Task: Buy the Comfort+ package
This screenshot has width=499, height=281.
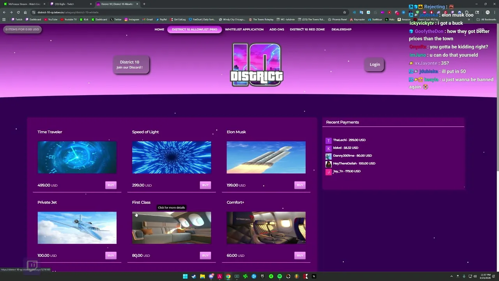Action: tap(300, 255)
